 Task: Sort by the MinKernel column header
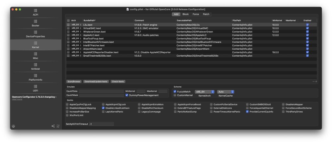tap(278, 21)
